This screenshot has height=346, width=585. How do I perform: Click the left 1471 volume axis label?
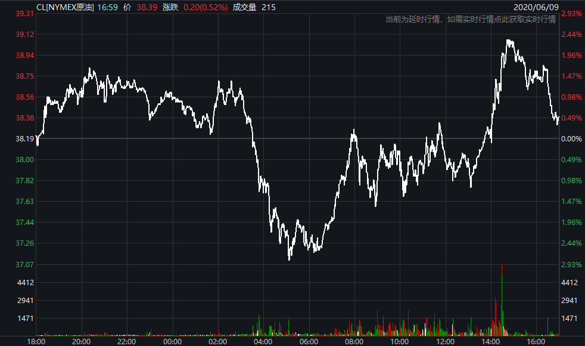(26, 319)
